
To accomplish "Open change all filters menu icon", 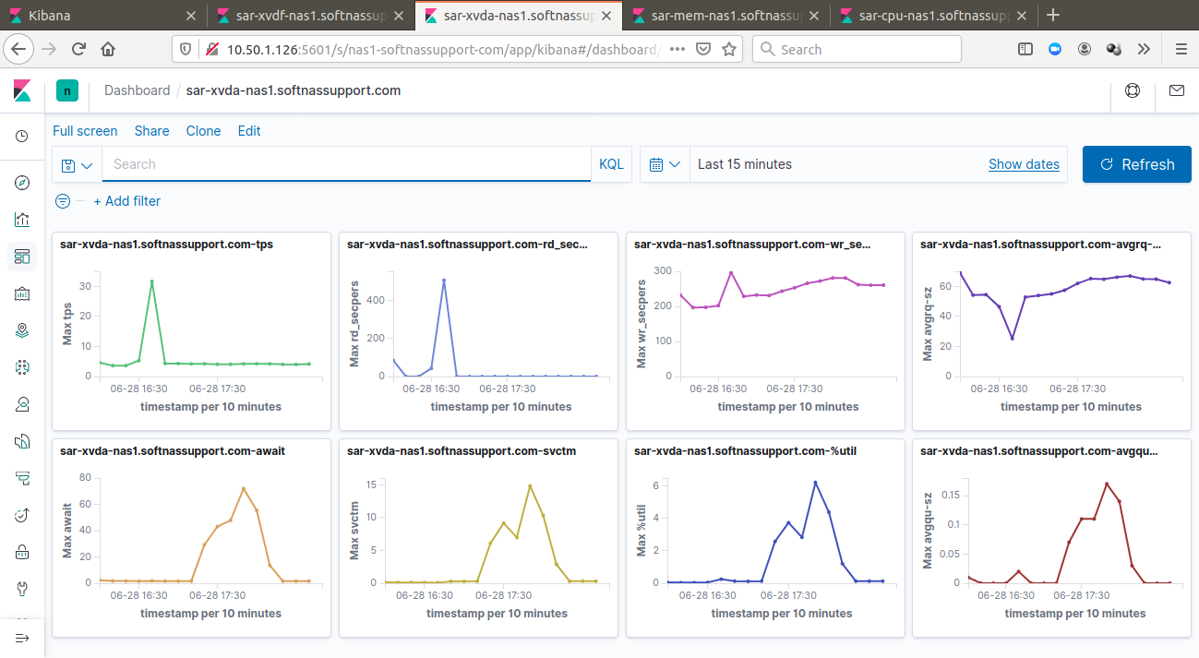I will coord(63,201).
